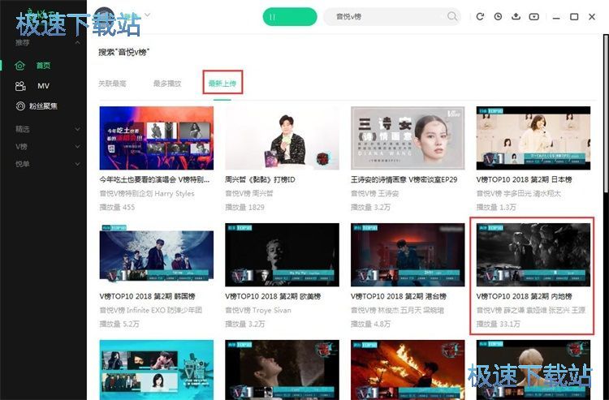This screenshot has height=400, width=609.
Task: Expand the 悦单 sidebar group
Action: [x=77, y=164]
